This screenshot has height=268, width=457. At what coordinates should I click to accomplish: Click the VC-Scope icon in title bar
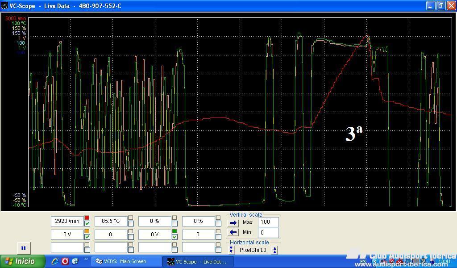tap(4, 5)
